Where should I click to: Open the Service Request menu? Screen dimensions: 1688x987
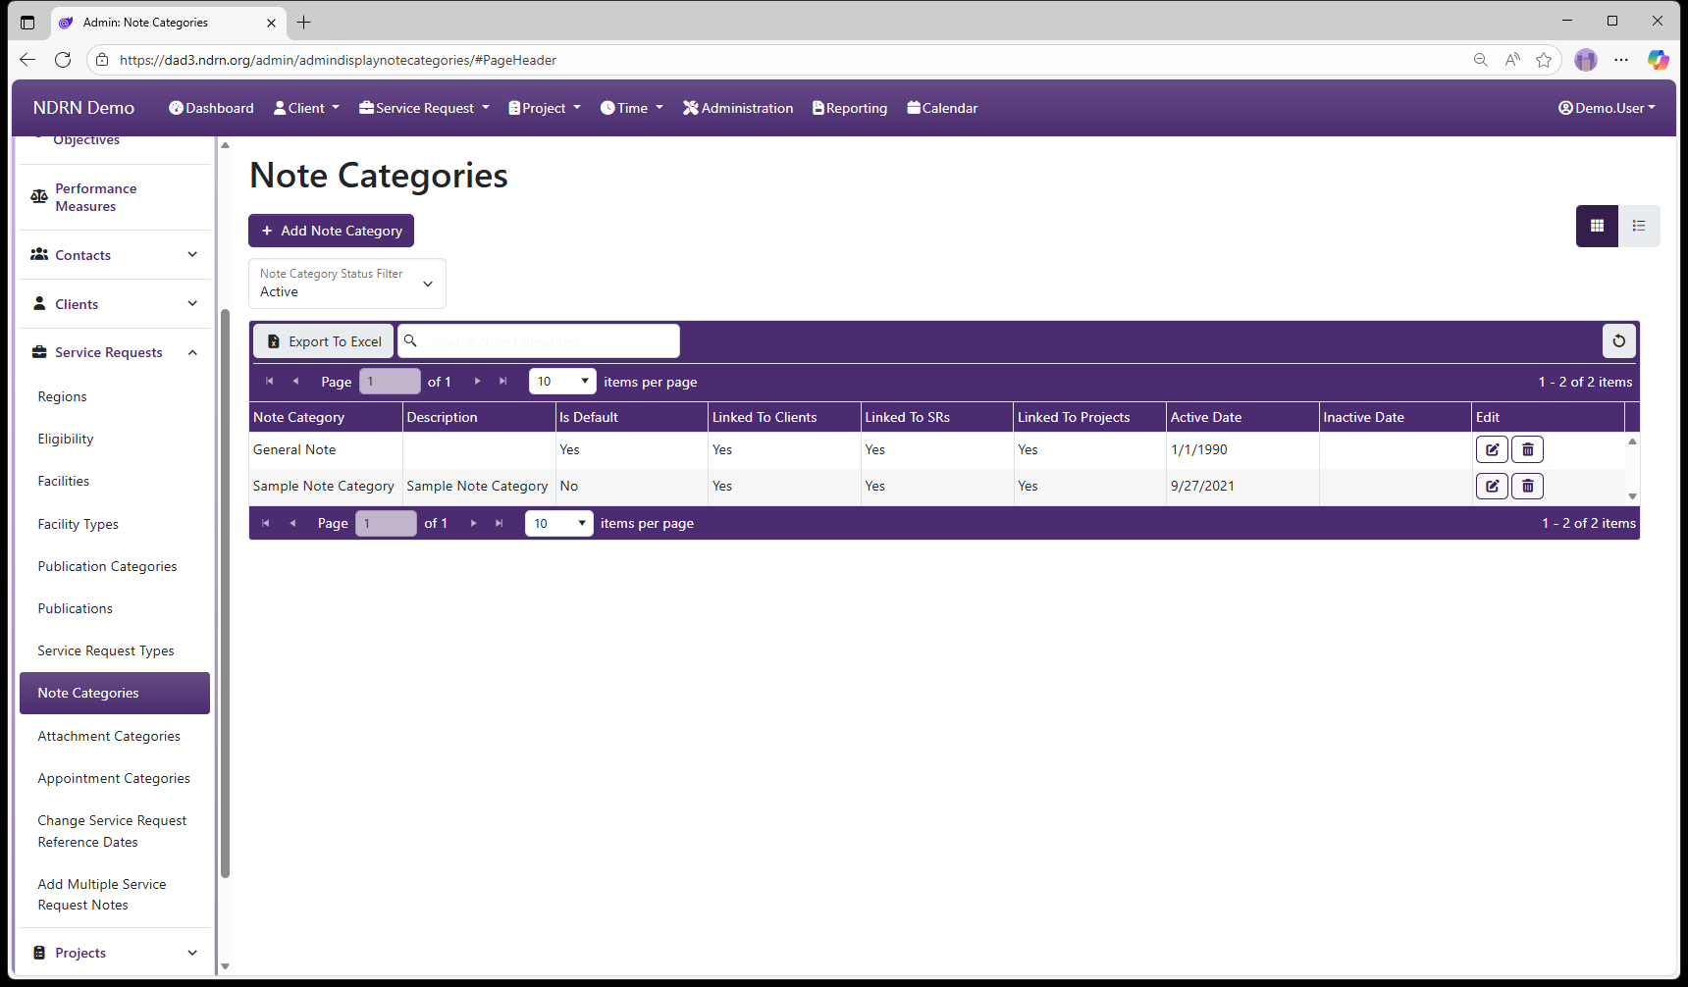tap(424, 108)
